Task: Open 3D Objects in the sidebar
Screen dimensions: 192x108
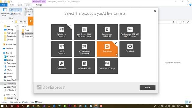Action: tap(11, 56)
